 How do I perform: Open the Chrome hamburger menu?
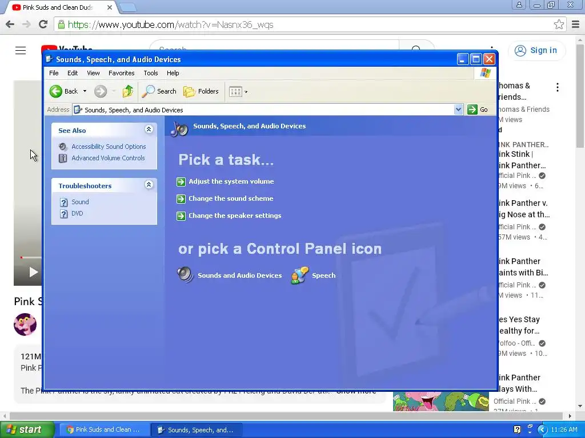coord(576,25)
